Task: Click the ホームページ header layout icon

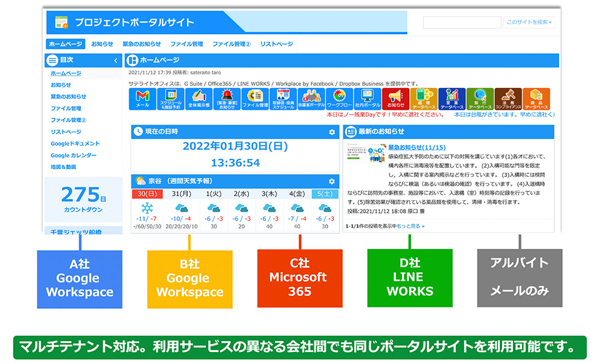Action: [132, 60]
